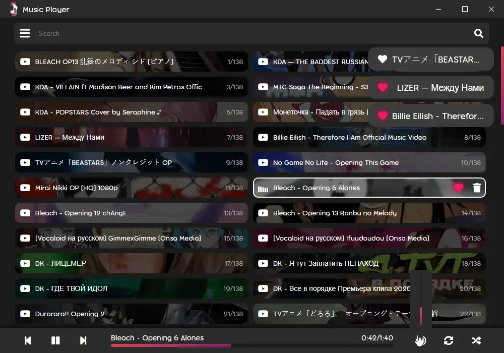Click YouTube icon of Bleach - Opening 13 Ranbu
The image size is (504, 353).
pyautogui.click(x=263, y=213)
